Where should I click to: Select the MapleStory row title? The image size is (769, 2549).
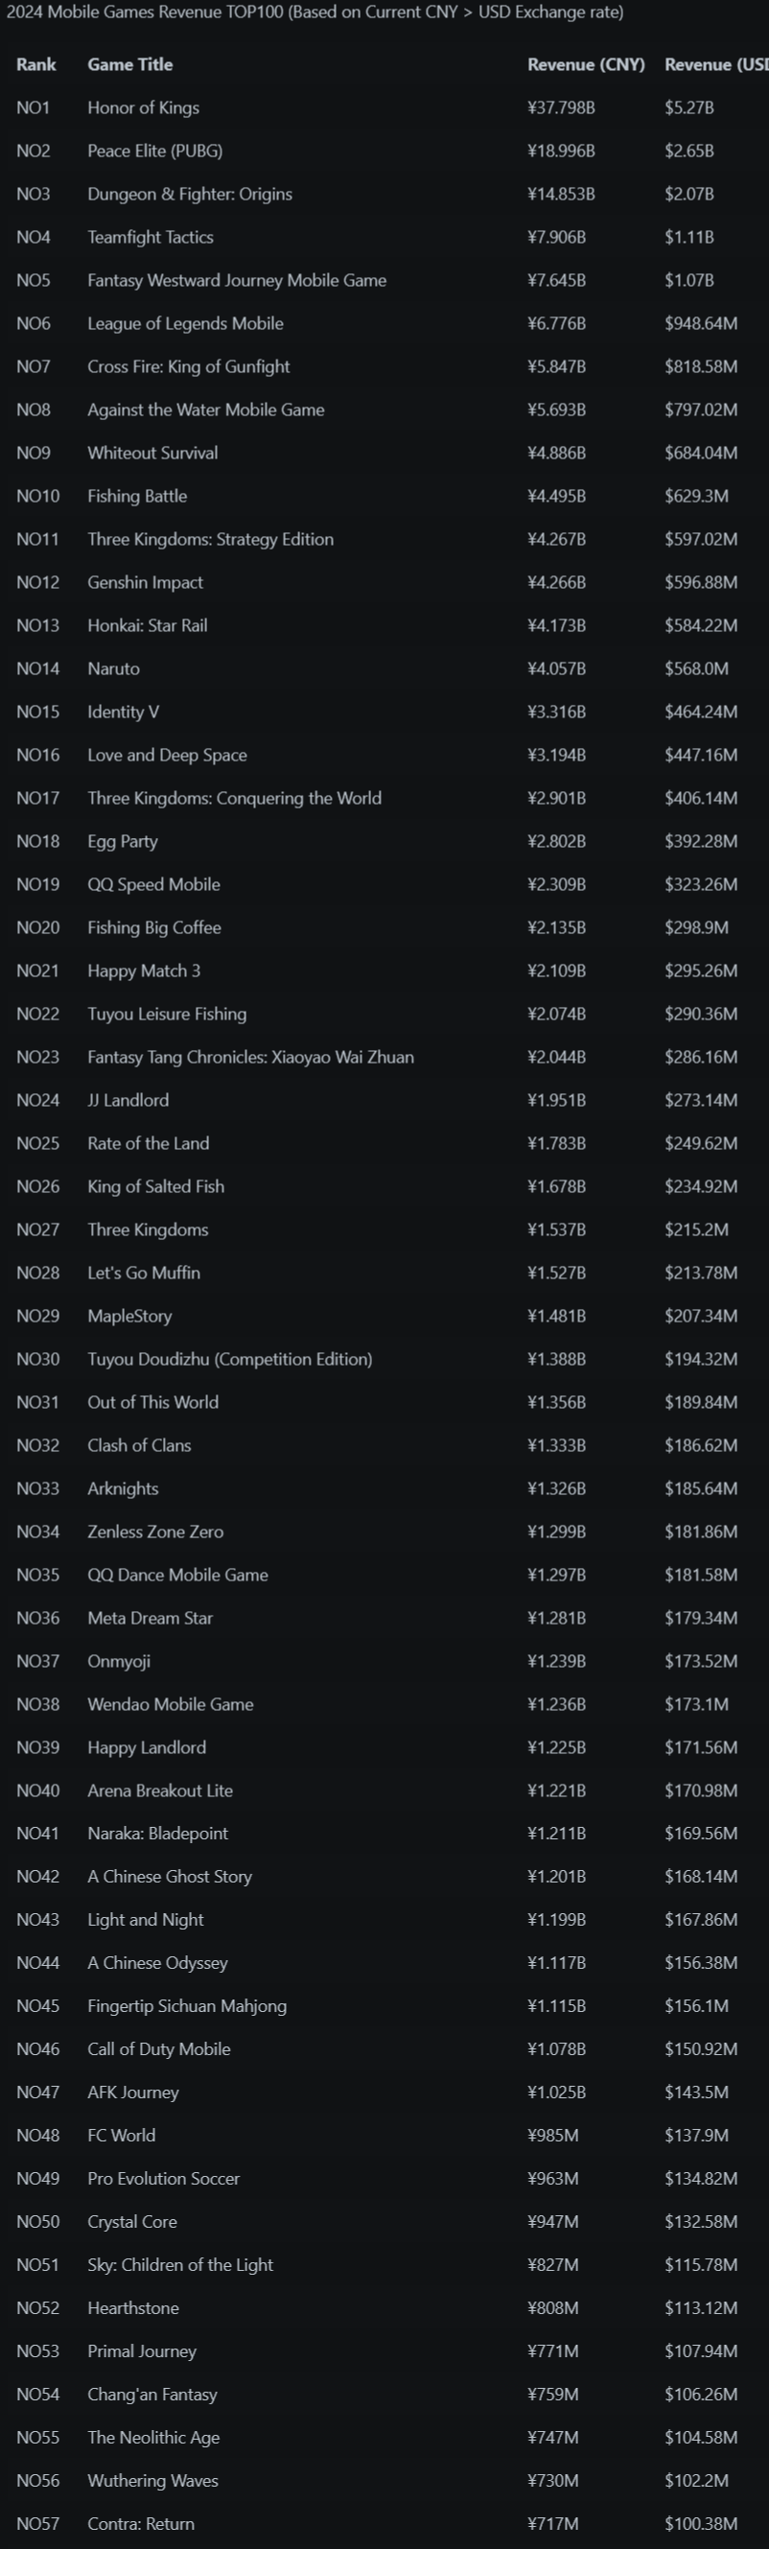coord(129,1316)
